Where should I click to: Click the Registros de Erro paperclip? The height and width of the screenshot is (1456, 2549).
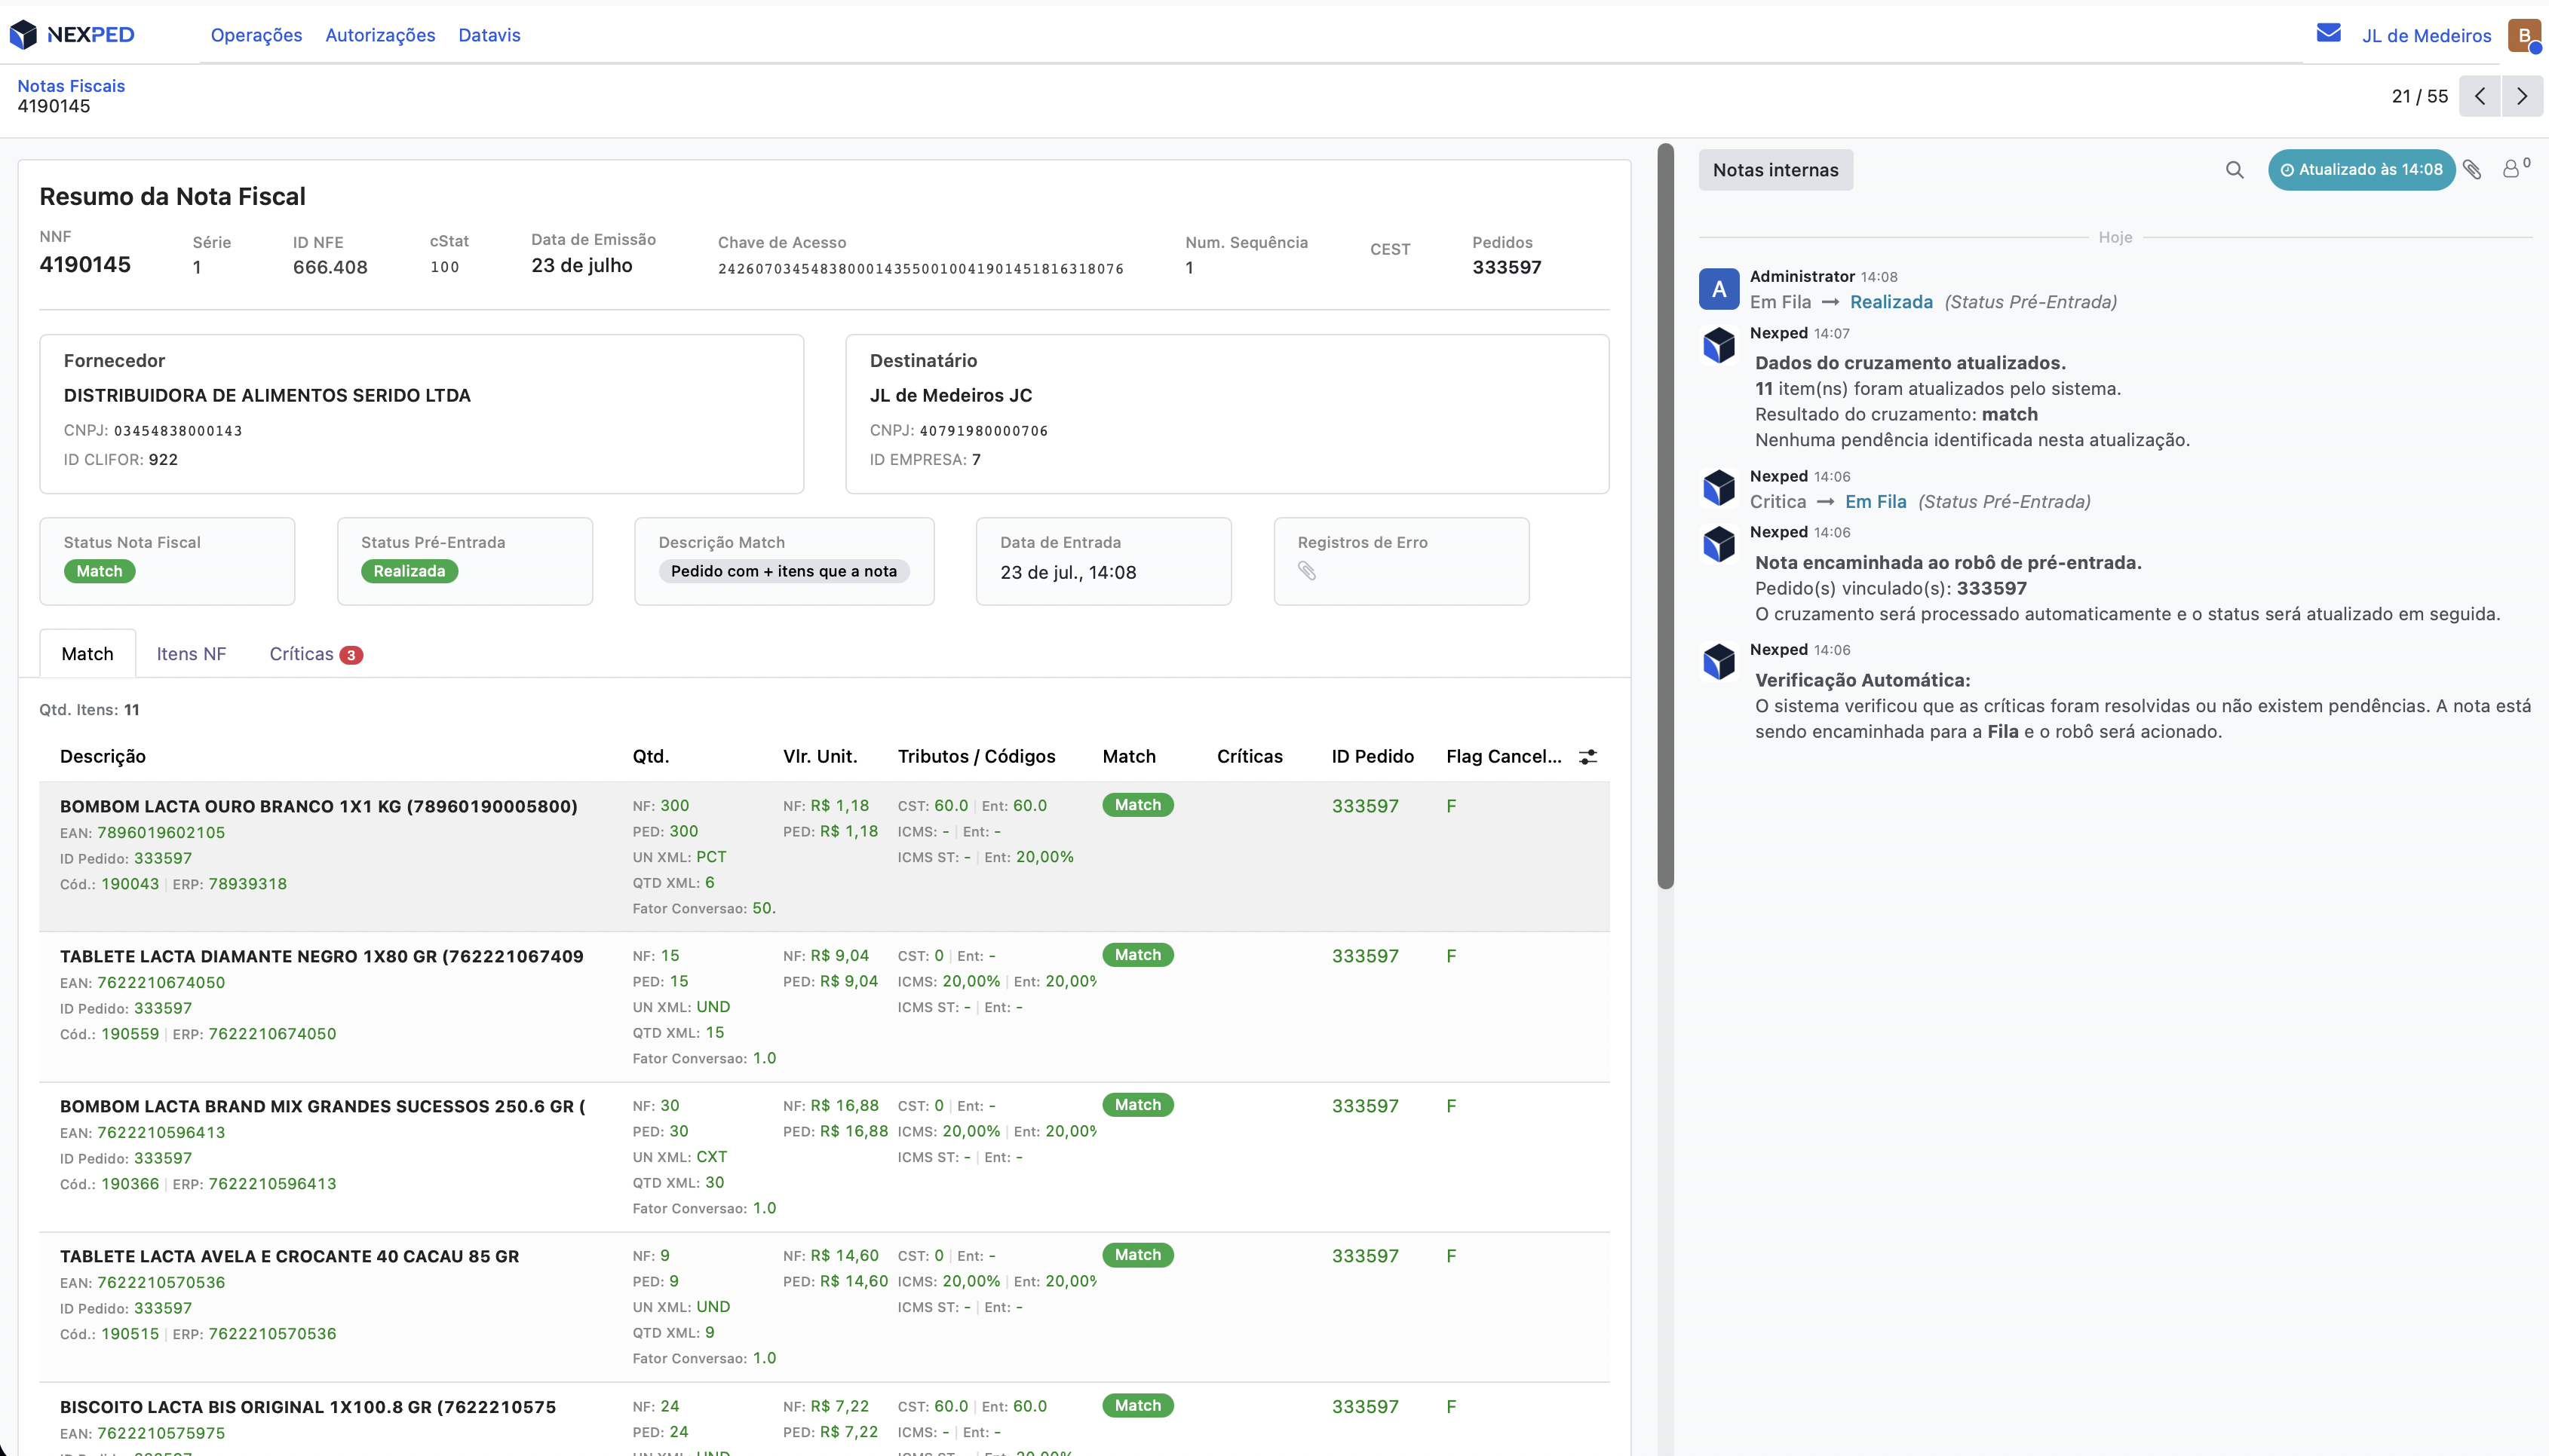click(x=1306, y=571)
